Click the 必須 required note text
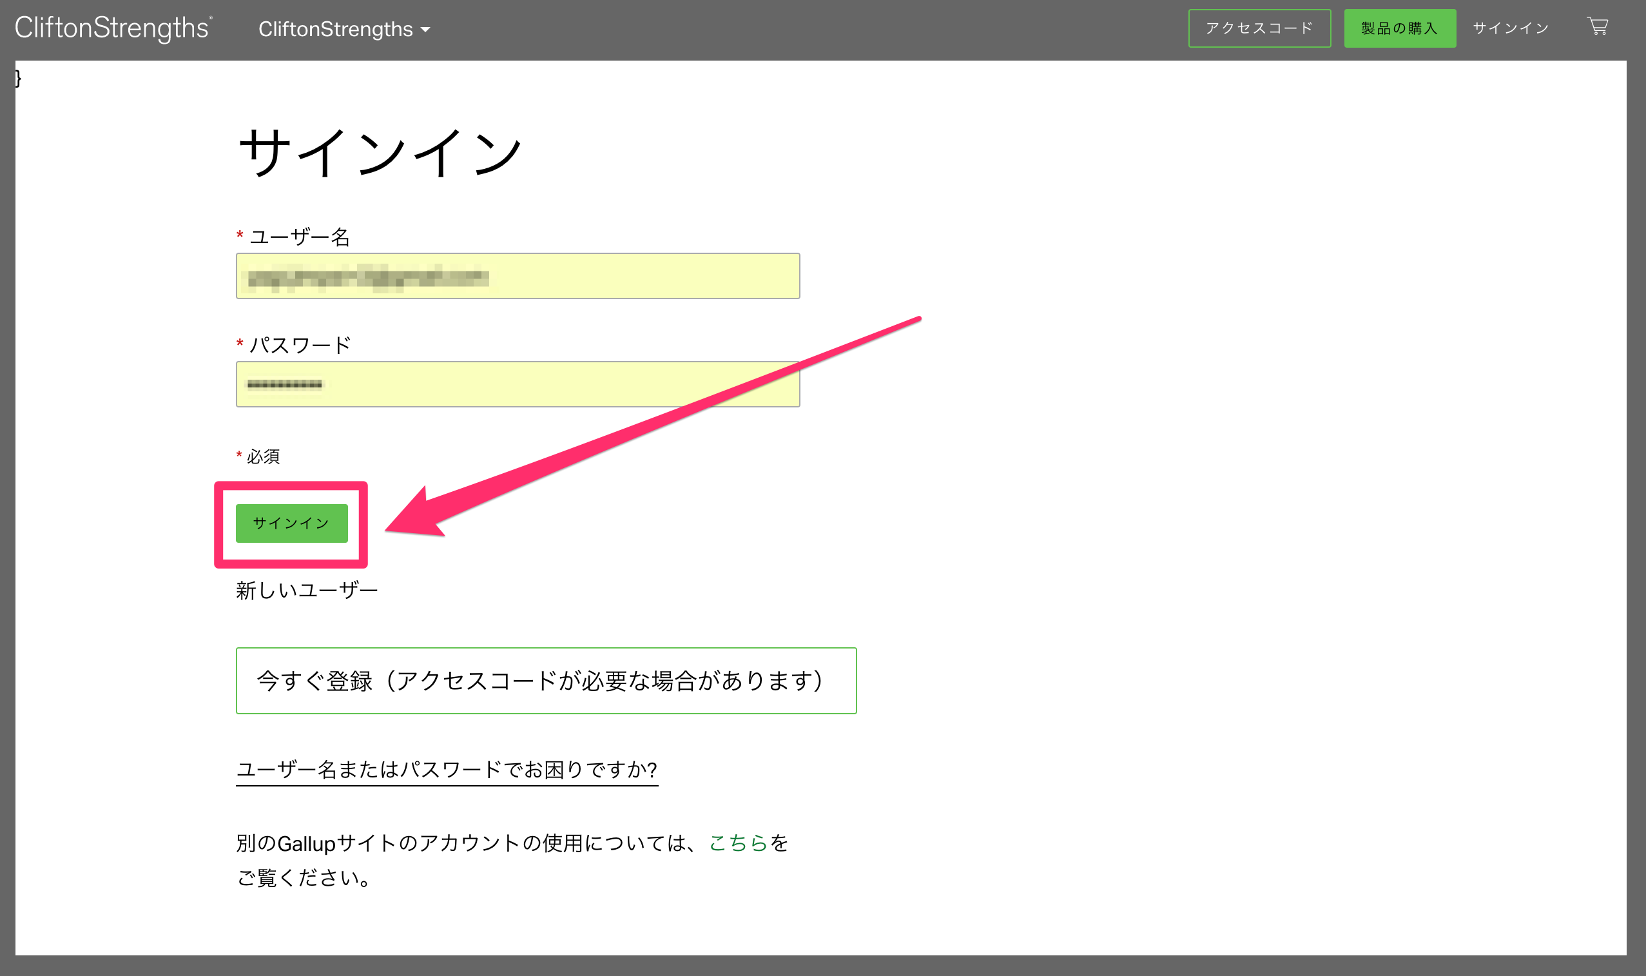The width and height of the screenshot is (1646, 976). pos(263,456)
